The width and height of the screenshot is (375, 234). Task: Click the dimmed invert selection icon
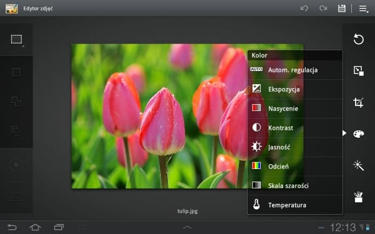coord(16,197)
